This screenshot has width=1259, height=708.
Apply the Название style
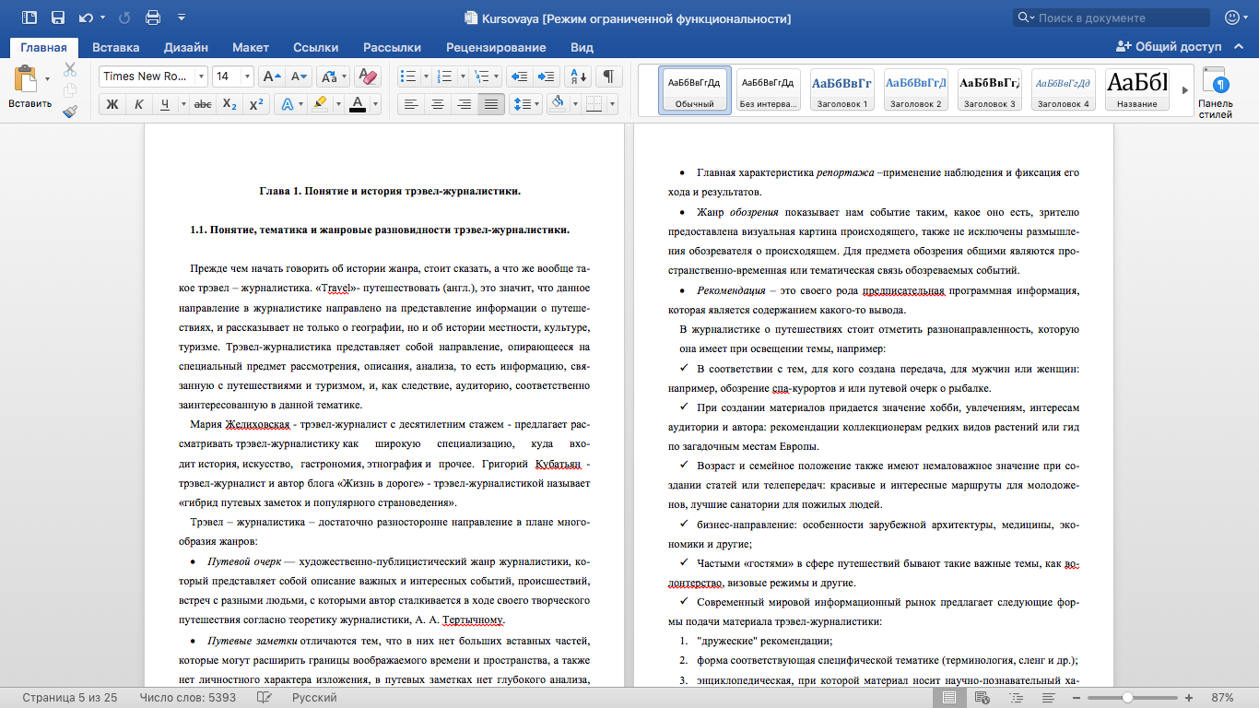(x=1137, y=90)
